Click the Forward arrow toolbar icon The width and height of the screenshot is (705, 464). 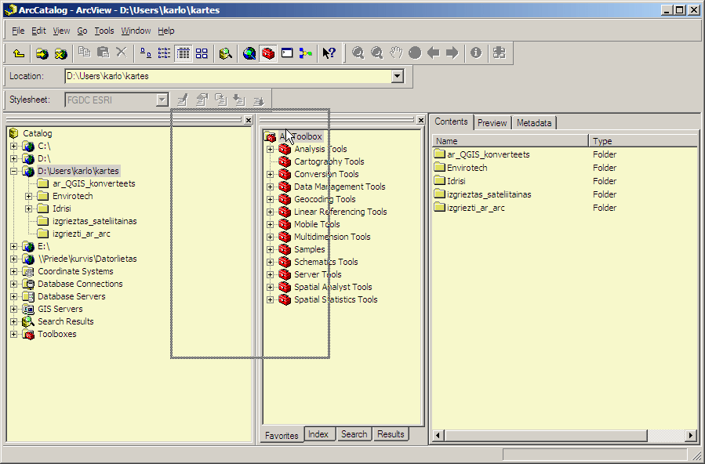pyautogui.click(x=452, y=53)
